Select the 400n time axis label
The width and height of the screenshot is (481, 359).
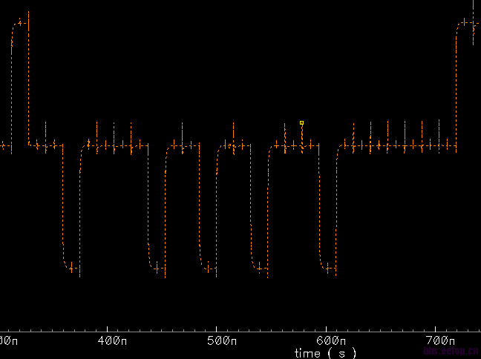(112, 340)
